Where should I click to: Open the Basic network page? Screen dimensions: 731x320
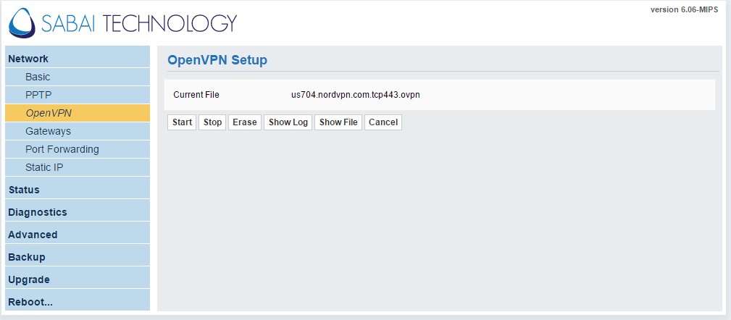point(38,77)
